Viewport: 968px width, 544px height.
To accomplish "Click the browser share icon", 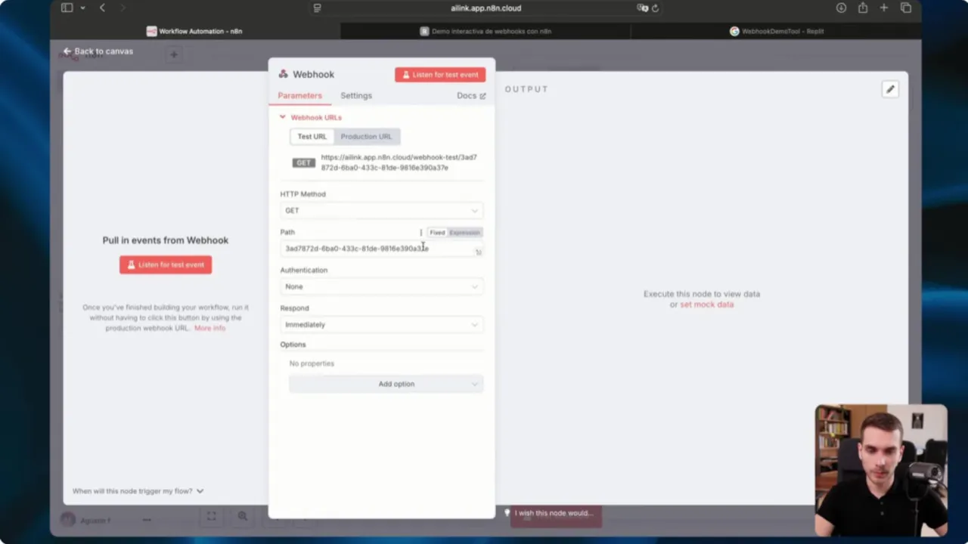I will pos(863,8).
